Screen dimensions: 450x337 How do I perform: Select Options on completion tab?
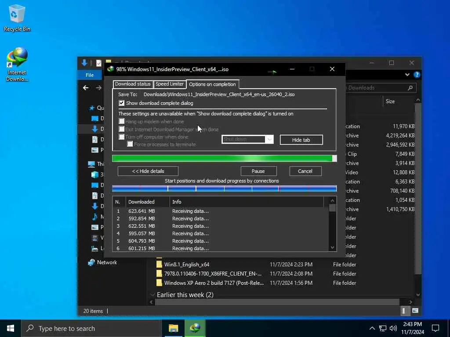(x=212, y=84)
